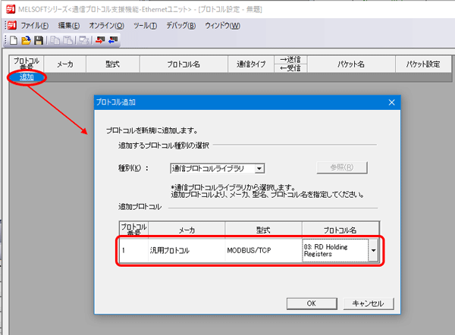
Task: Click the 03: RD Holding Registers field
Action: tap(335, 250)
